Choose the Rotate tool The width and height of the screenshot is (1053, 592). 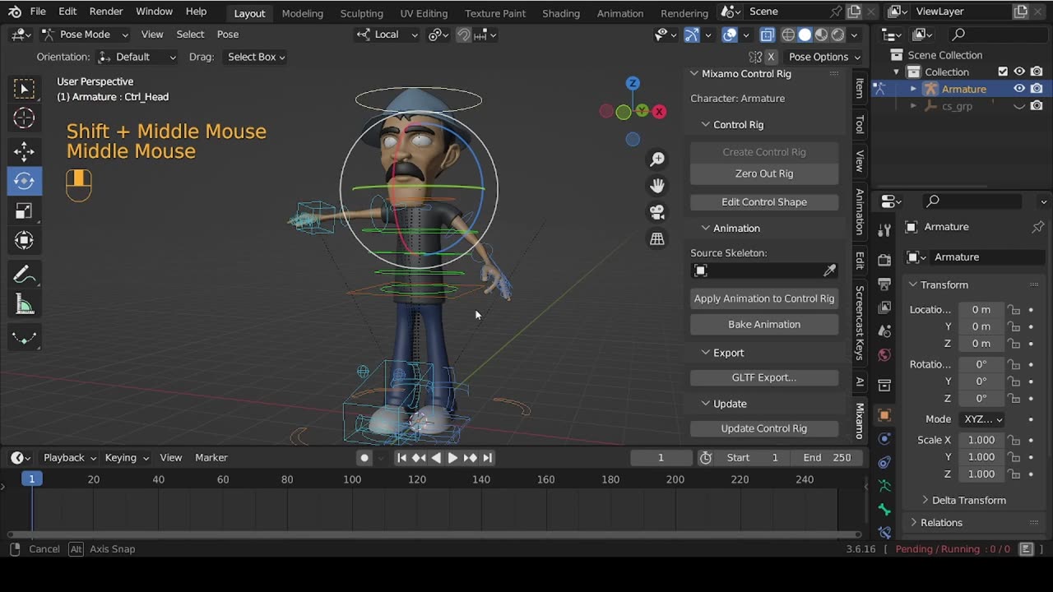pyautogui.click(x=24, y=181)
